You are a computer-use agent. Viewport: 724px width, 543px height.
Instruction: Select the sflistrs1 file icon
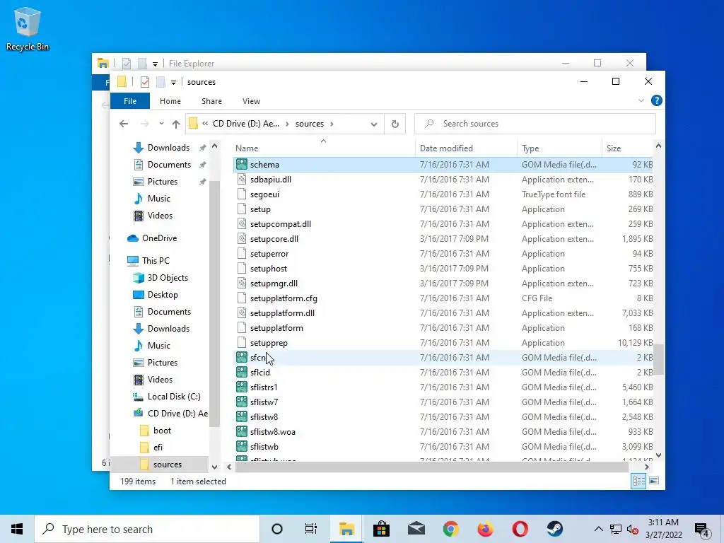pyautogui.click(x=242, y=387)
